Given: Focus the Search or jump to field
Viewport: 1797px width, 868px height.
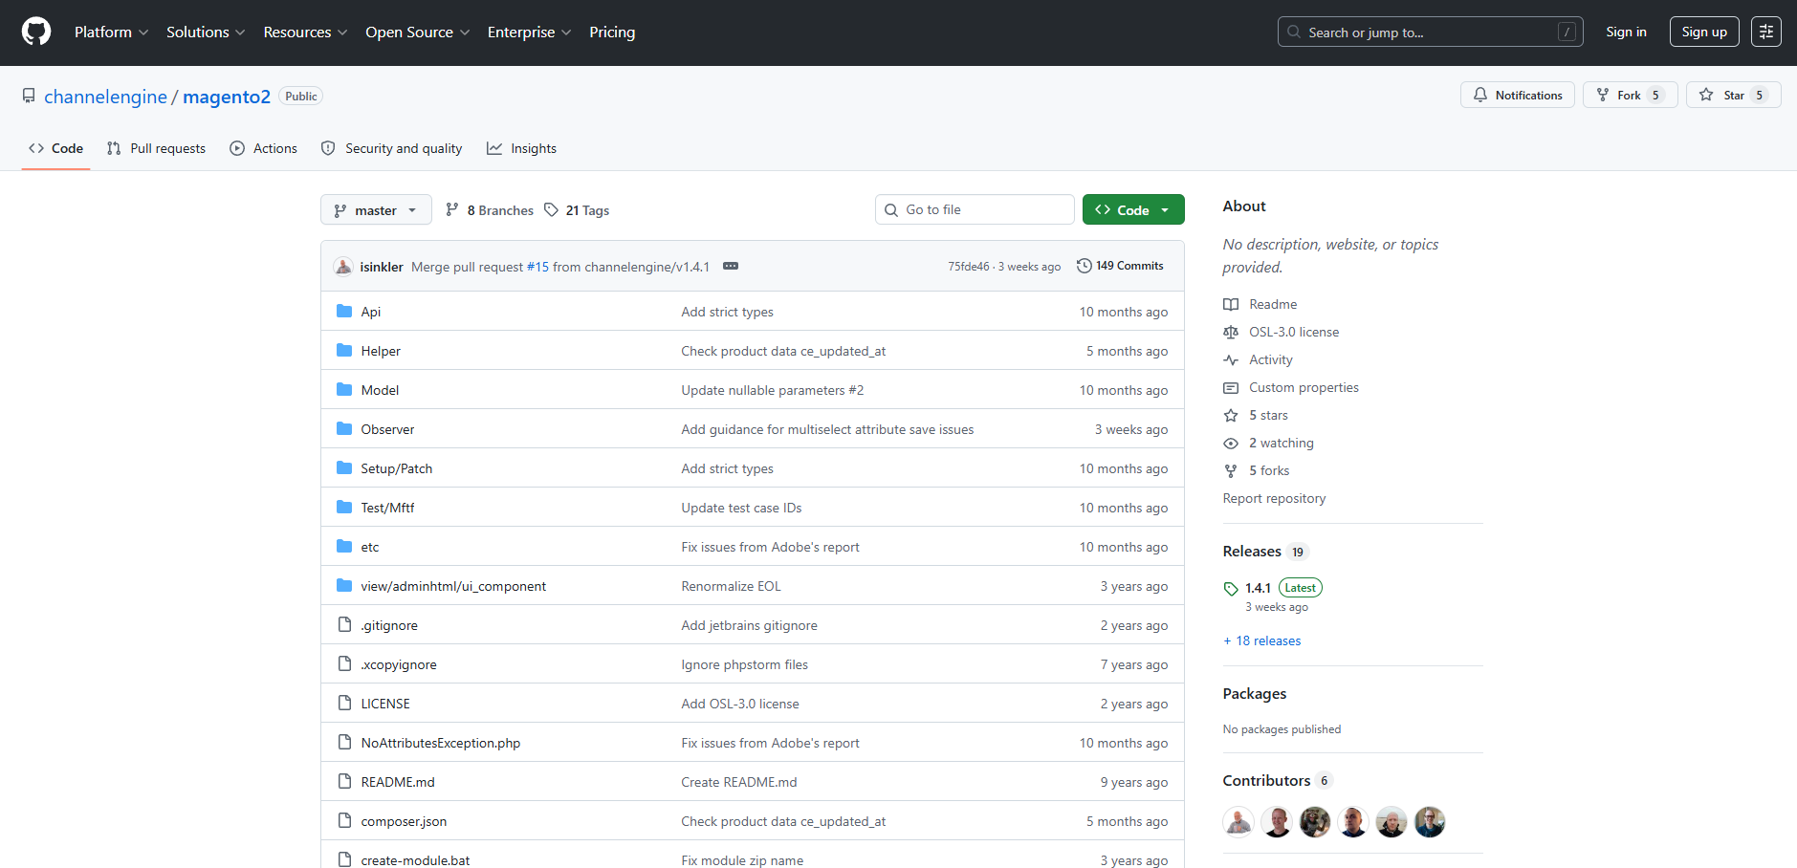Looking at the screenshot, I should tap(1430, 32).
